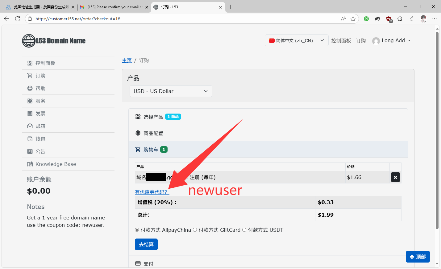Open the mailbox (邮箱) sidebar item
441x269 pixels.
click(40, 126)
